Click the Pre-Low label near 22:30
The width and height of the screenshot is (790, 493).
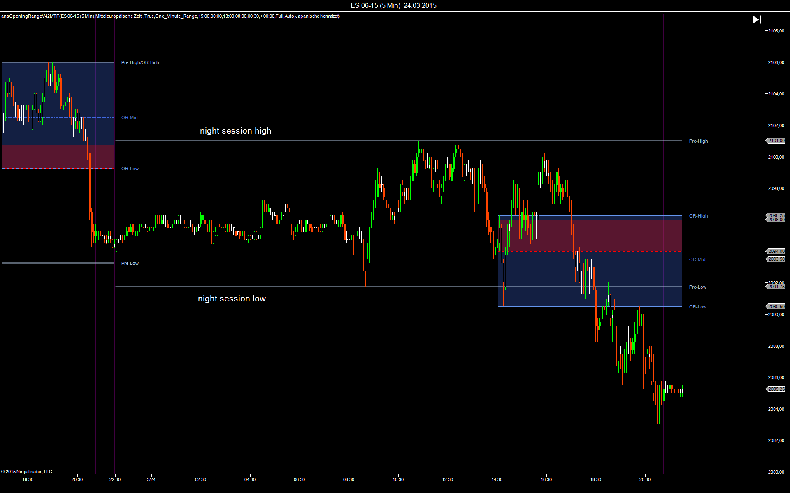pyautogui.click(x=130, y=263)
